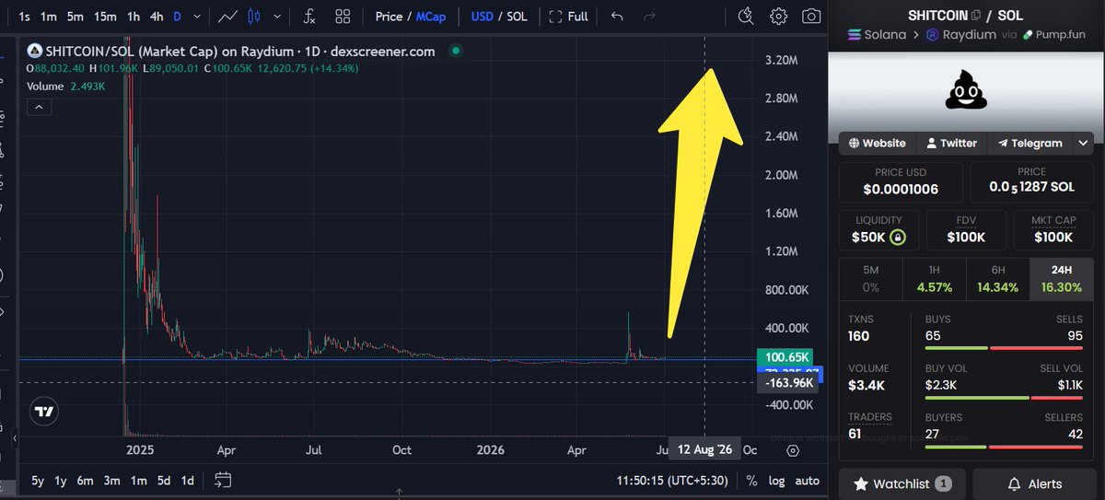Open the quick search magnifier icon

coord(747,17)
